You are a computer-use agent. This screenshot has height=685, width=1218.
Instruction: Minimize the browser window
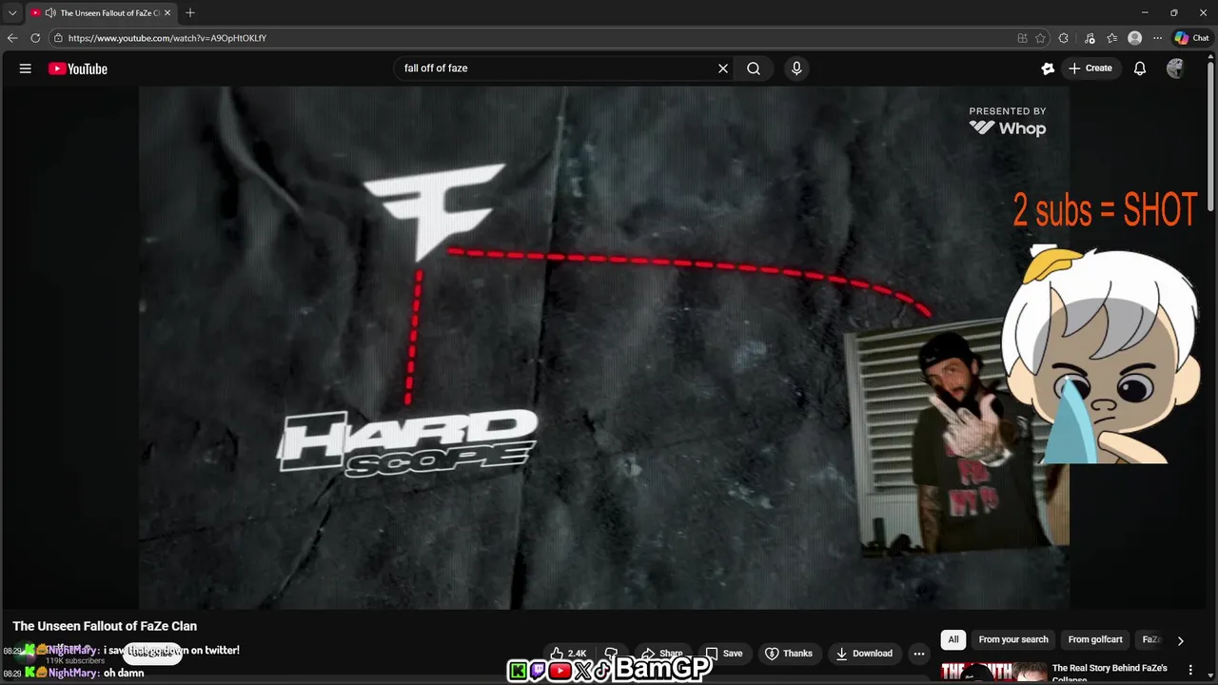point(1144,12)
